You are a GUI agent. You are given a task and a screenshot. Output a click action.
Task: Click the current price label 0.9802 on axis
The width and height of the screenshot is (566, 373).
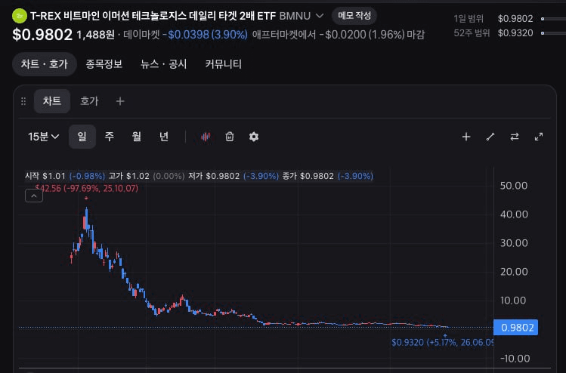click(515, 328)
